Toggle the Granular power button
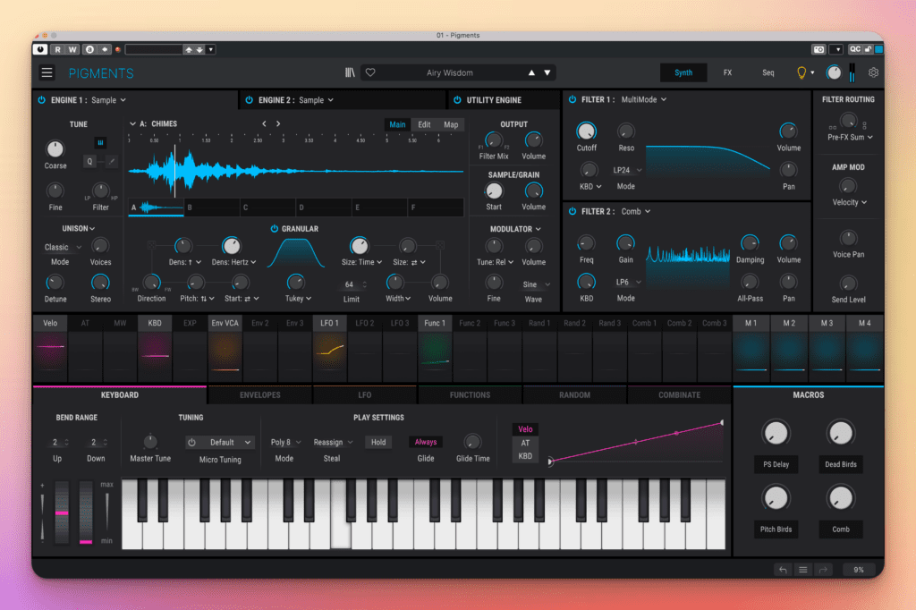This screenshot has height=610, width=916. 274,228
